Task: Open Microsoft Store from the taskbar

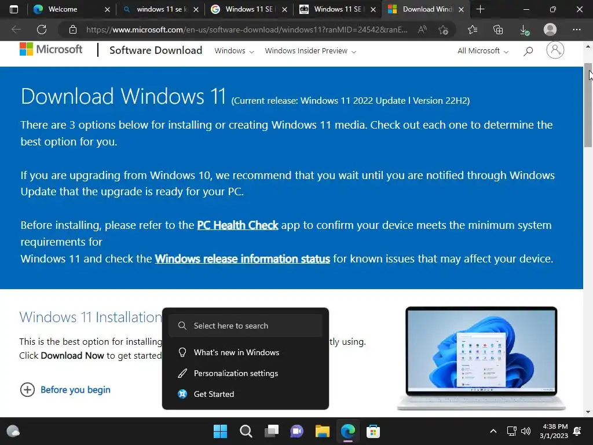Action: 373,431
